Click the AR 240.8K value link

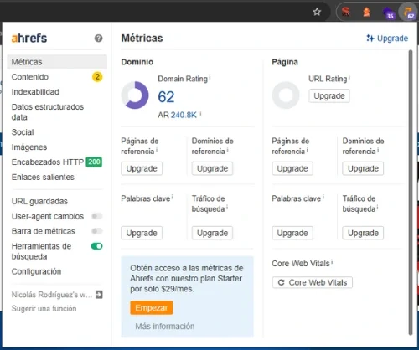click(184, 115)
